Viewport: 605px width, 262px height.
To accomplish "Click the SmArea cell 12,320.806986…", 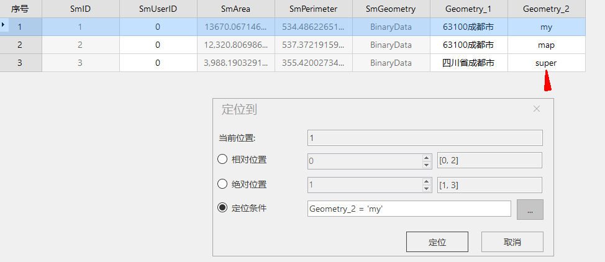I will [x=236, y=45].
